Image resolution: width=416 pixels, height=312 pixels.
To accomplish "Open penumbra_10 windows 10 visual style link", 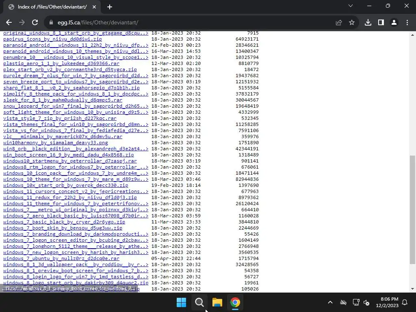I will coord(76,57).
